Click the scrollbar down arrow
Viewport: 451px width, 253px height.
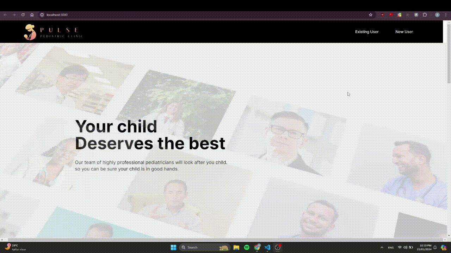[x=449, y=236]
